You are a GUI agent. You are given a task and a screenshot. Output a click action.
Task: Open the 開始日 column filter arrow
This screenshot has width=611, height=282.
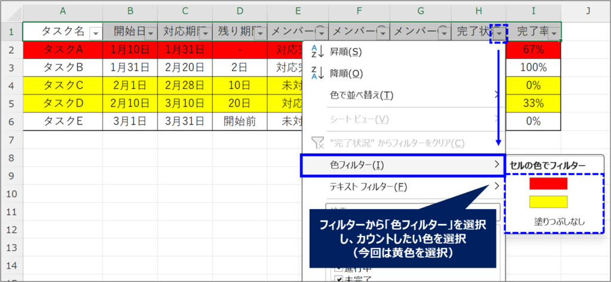[150, 32]
